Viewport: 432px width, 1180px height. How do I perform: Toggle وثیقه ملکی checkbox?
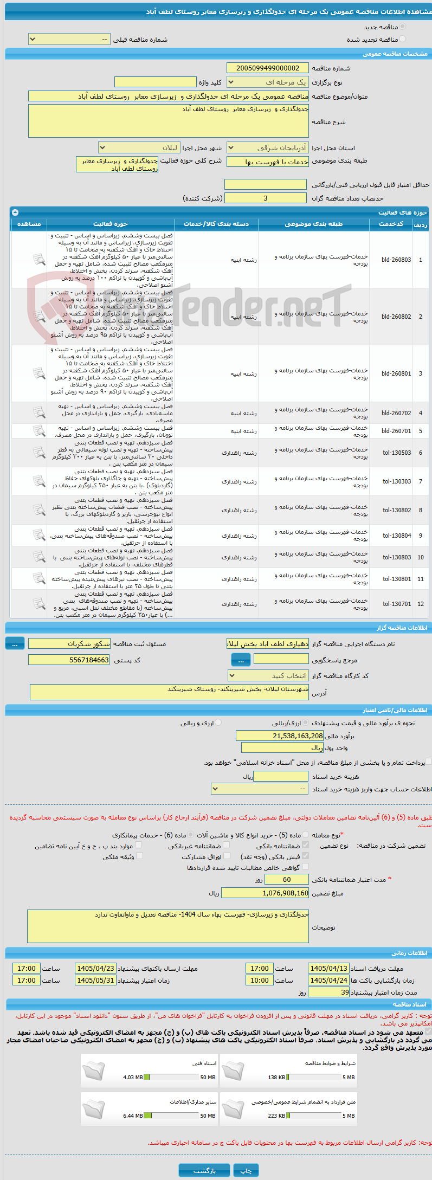point(139,856)
